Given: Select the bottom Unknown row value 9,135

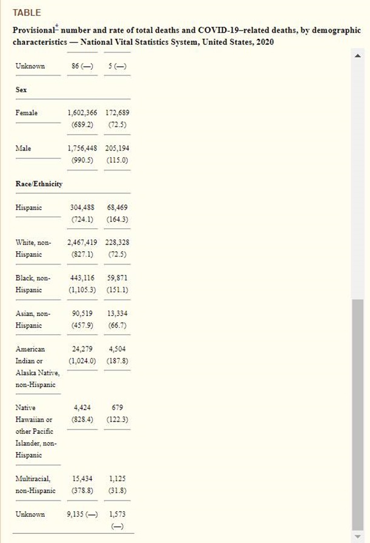Looking at the screenshot, I should pyautogui.click(x=77, y=514).
